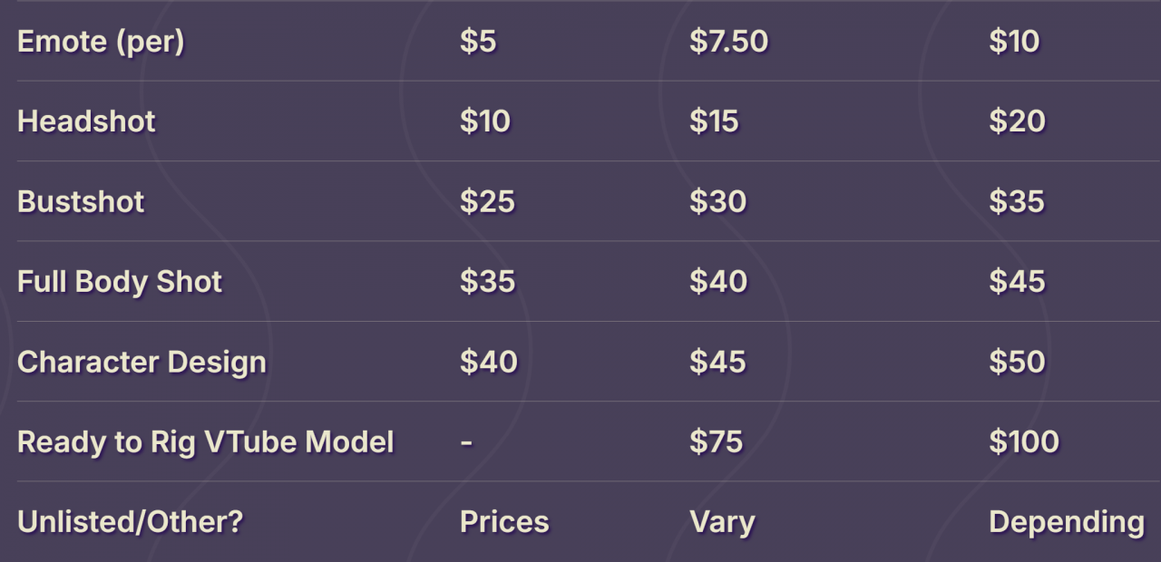Click the $40 character design price
This screenshot has height=562, width=1161.
pos(488,362)
